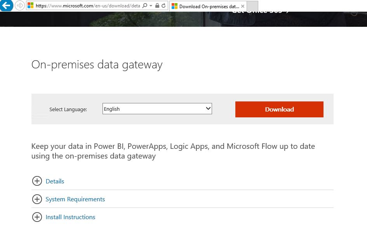Click the plus icon beside Install Instructions

(37, 217)
